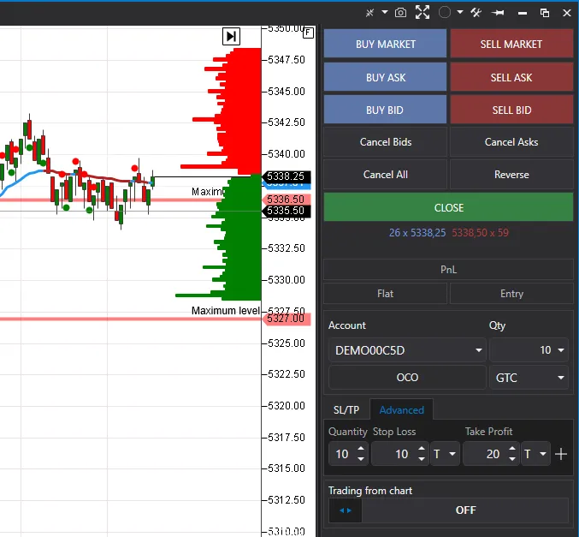This screenshot has height=537, width=579.
Task: Click the blue arrows trading chart icon
Action: (x=346, y=510)
